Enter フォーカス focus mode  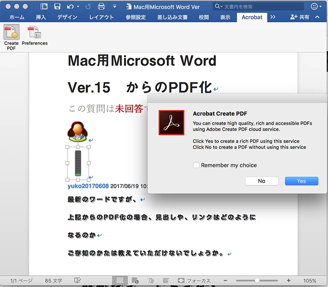coord(194,281)
